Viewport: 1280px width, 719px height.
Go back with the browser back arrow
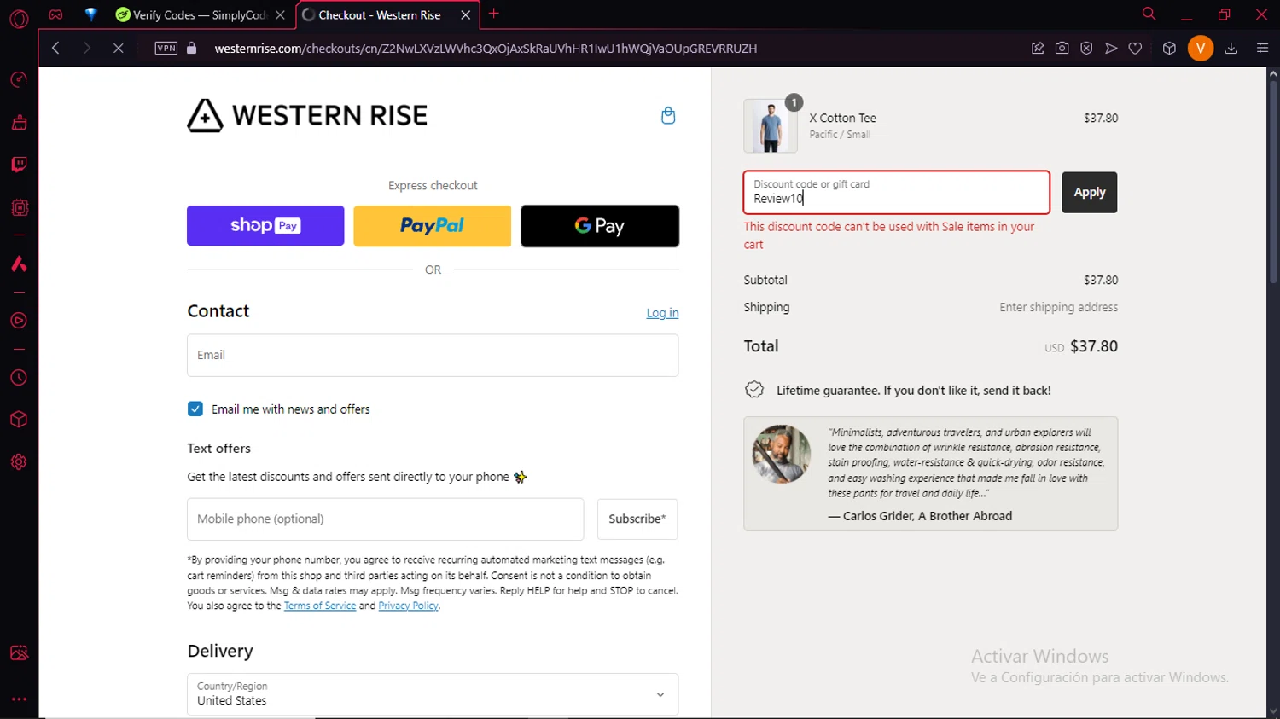pyautogui.click(x=55, y=49)
